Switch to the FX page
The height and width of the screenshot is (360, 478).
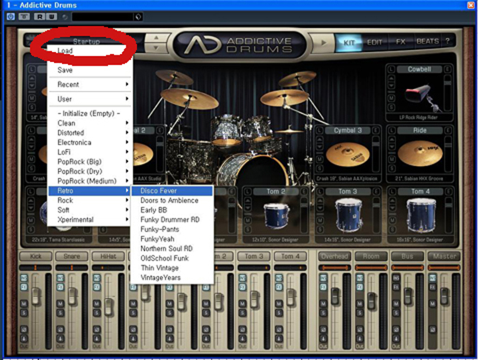point(400,42)
